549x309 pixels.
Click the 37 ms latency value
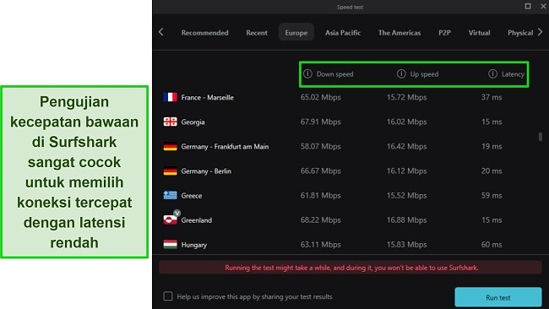pyautogui.click(x=492, y=97)
